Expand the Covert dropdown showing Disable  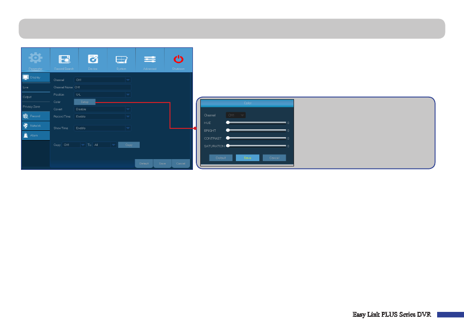[103, 109]
